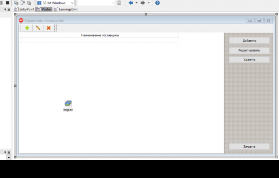Click the blue help question mark icon

coord(157,3)
